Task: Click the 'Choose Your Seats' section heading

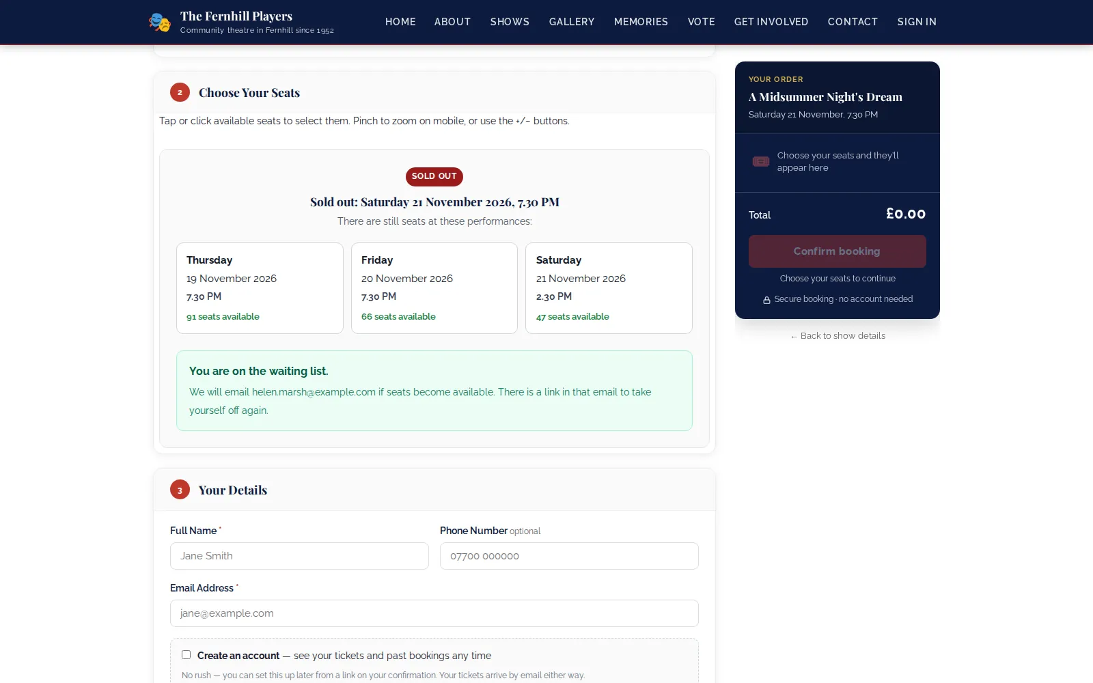Action: pos(249,93)
